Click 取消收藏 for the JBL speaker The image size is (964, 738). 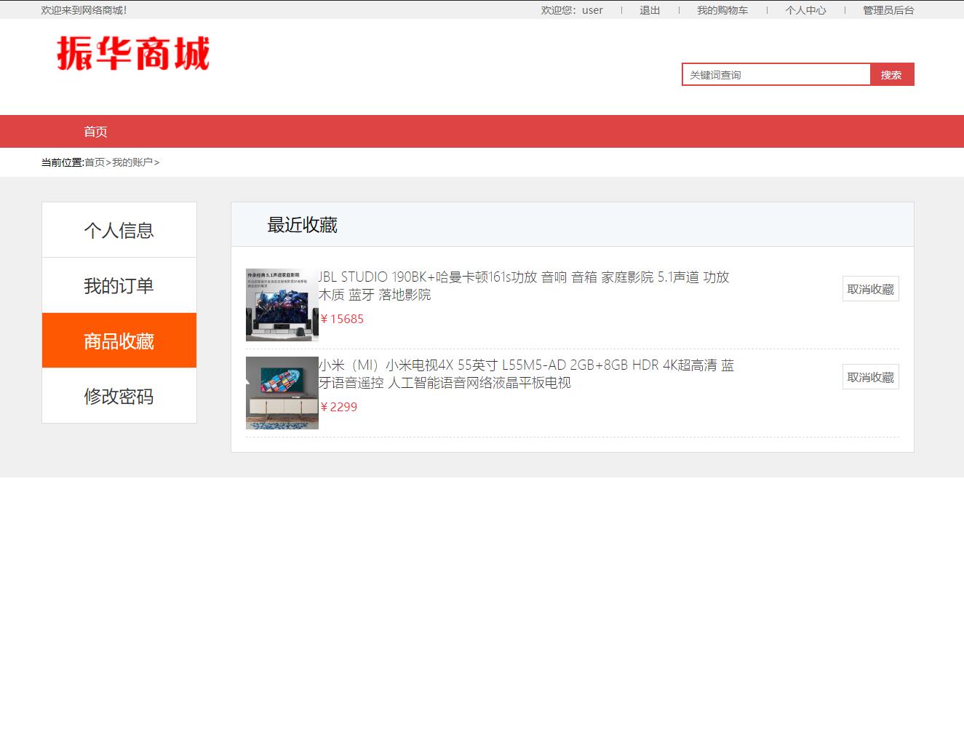[x=870, y=288]
